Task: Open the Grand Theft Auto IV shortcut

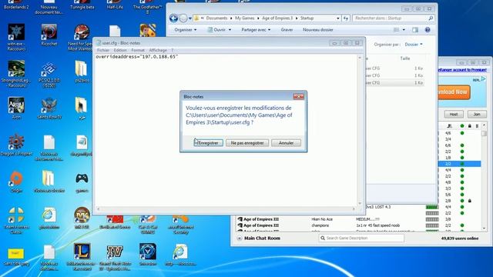Action: (115, 257)
